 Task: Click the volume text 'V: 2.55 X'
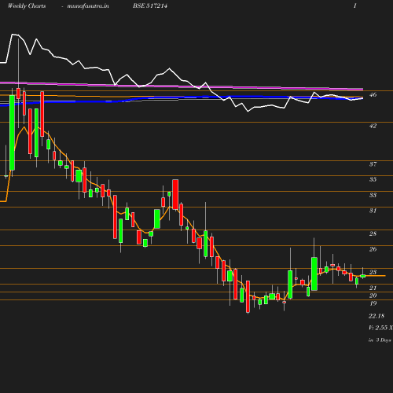point(380,328)
